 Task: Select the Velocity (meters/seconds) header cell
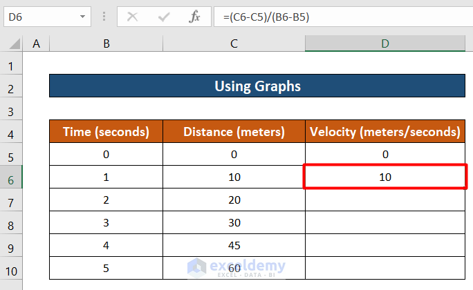click(x=384, y=131)
